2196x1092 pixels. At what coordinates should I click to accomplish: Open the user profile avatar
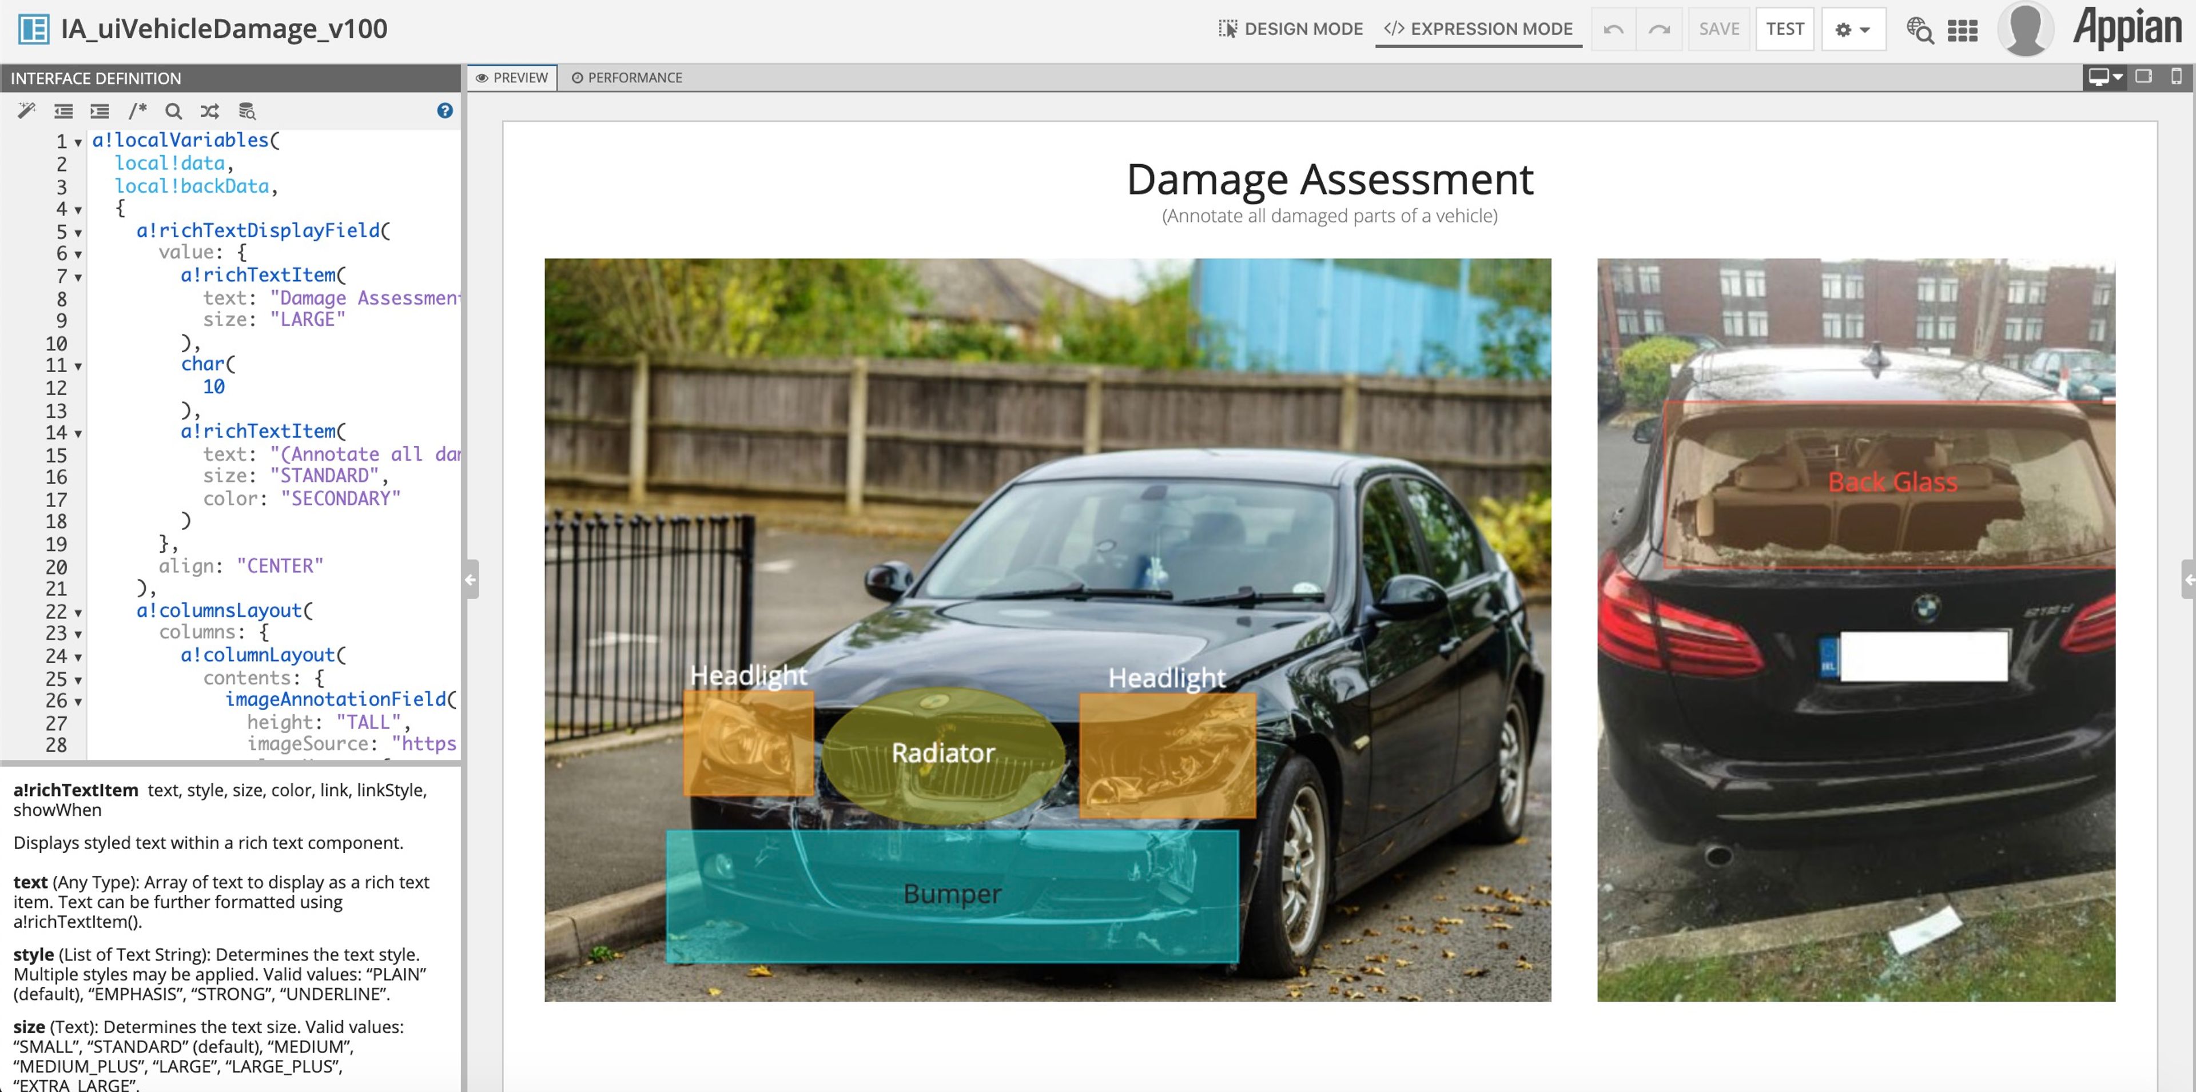coord(2026,28)
